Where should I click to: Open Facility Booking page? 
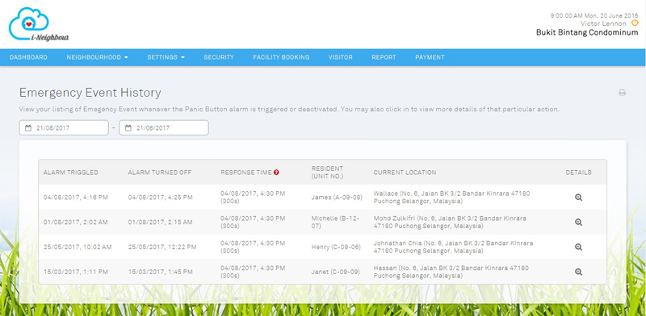pos(281,57)
